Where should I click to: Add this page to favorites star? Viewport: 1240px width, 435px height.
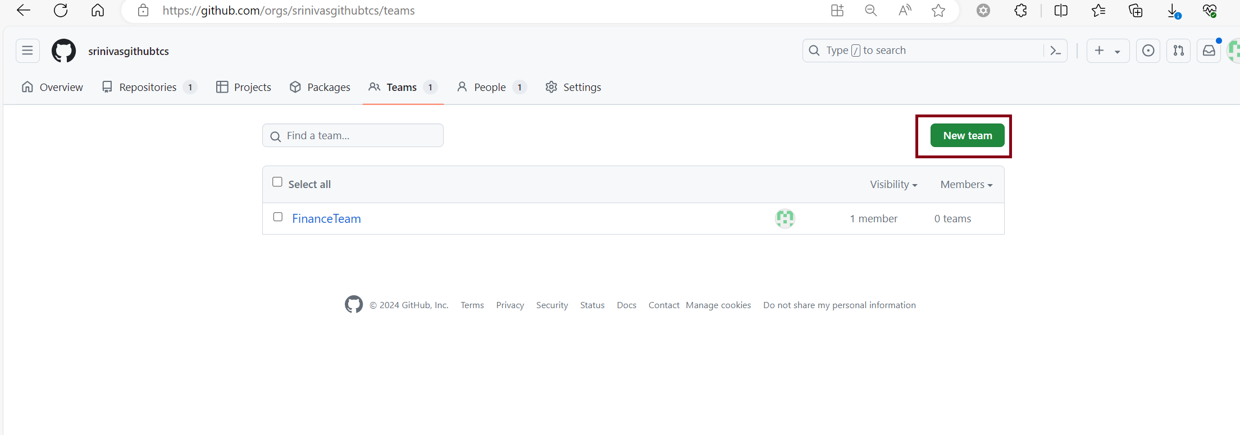(x=938, y=10)
